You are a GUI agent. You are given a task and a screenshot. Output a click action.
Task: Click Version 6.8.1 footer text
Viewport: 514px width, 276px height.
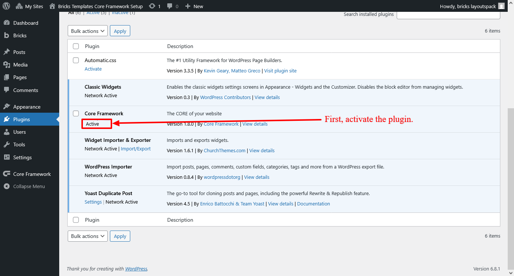coord(487,269)
